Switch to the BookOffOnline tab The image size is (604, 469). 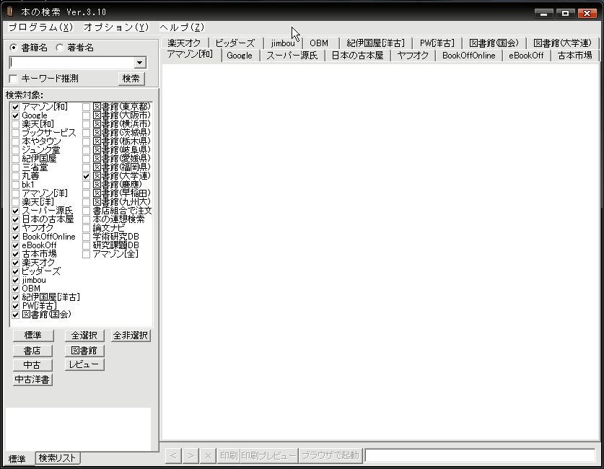click(469, 56)
